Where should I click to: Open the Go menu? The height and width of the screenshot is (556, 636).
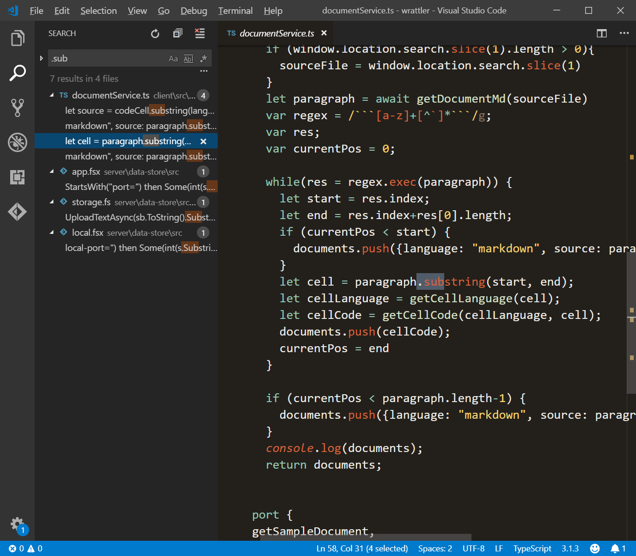(164, 11)
